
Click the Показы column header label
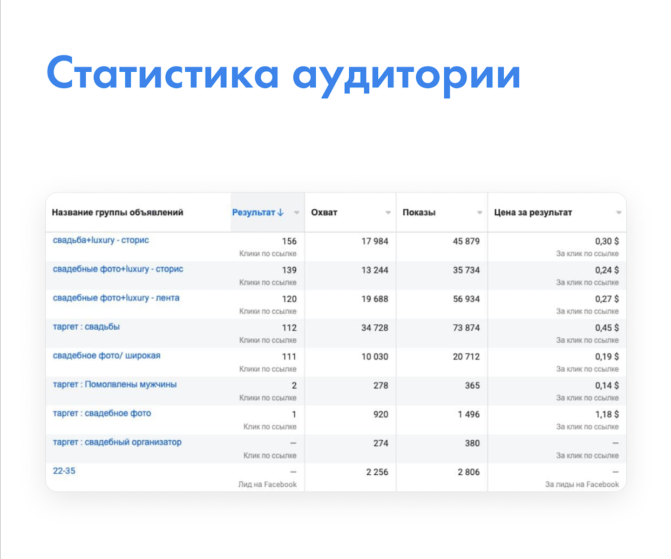tap(419, 213)
